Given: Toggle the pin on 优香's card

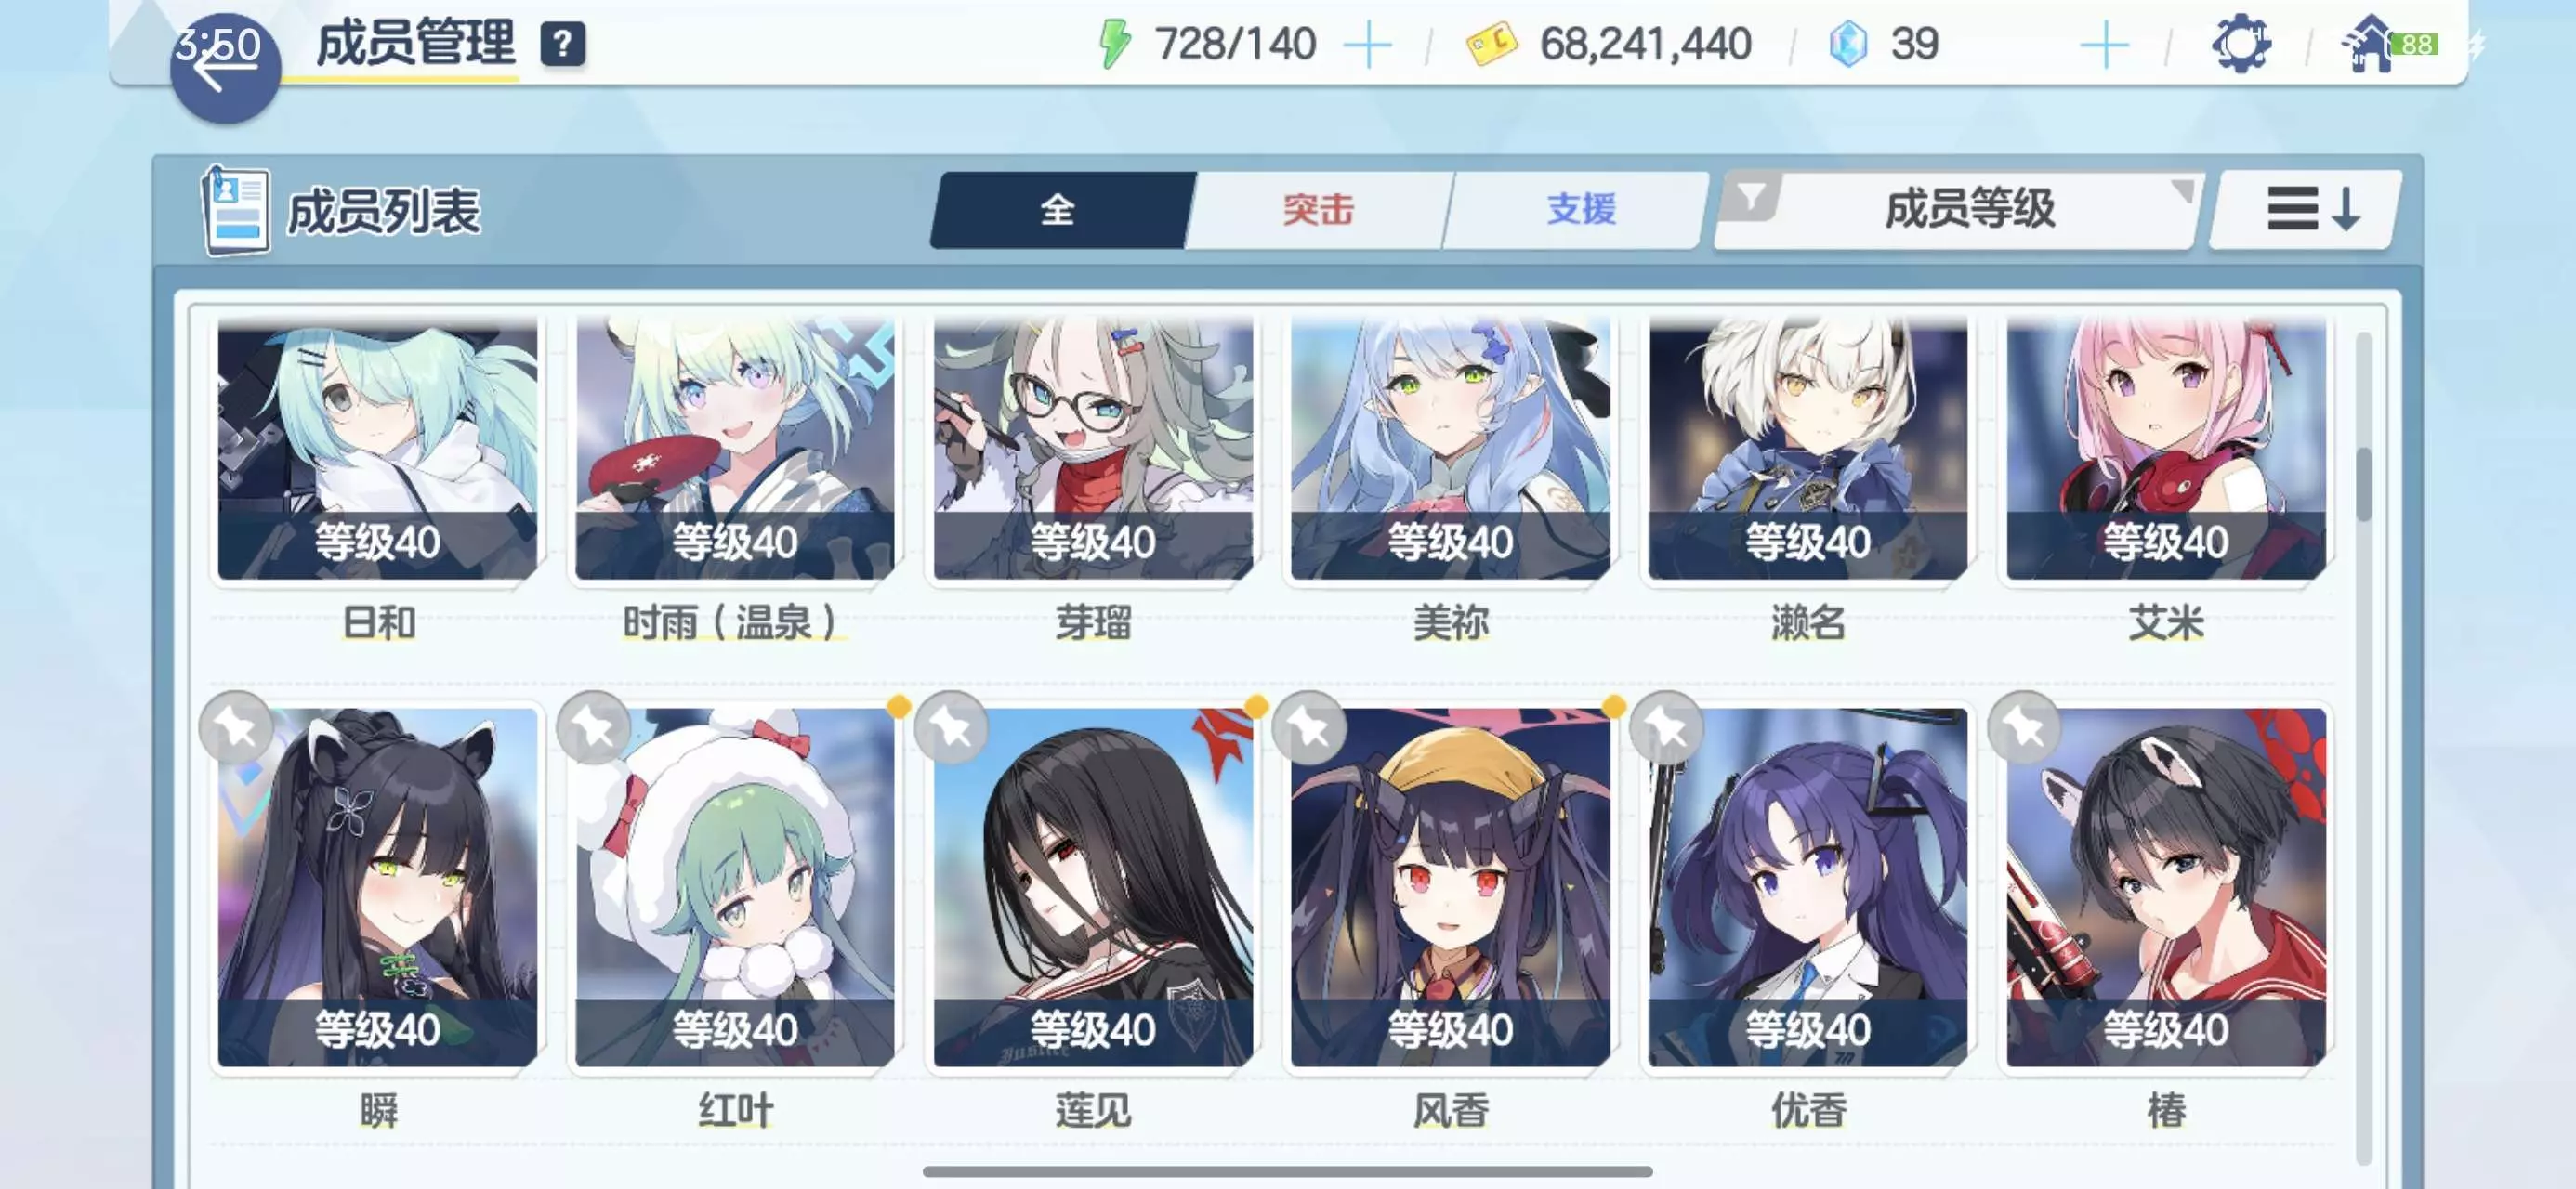Looking at the screenshot, I should coord(1666,728).
